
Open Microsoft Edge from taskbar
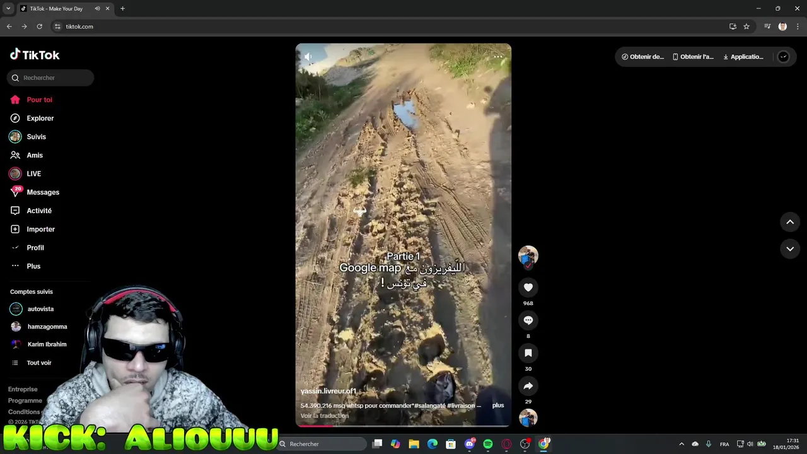point(433,444)
